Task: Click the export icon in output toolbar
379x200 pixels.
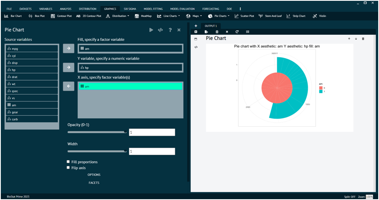Action: coord(206,32)
